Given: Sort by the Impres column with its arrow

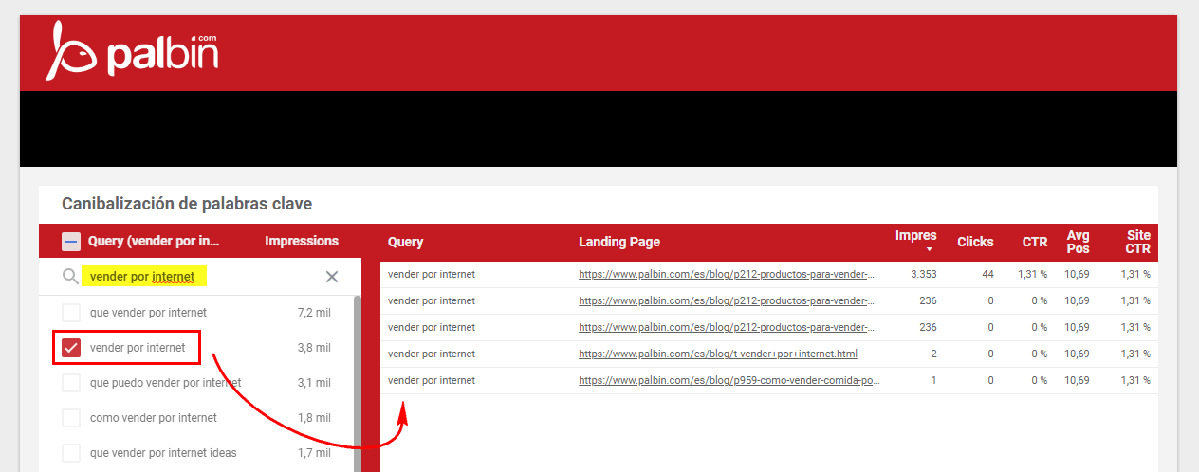Looking at the screenshot, I should 929,250.
